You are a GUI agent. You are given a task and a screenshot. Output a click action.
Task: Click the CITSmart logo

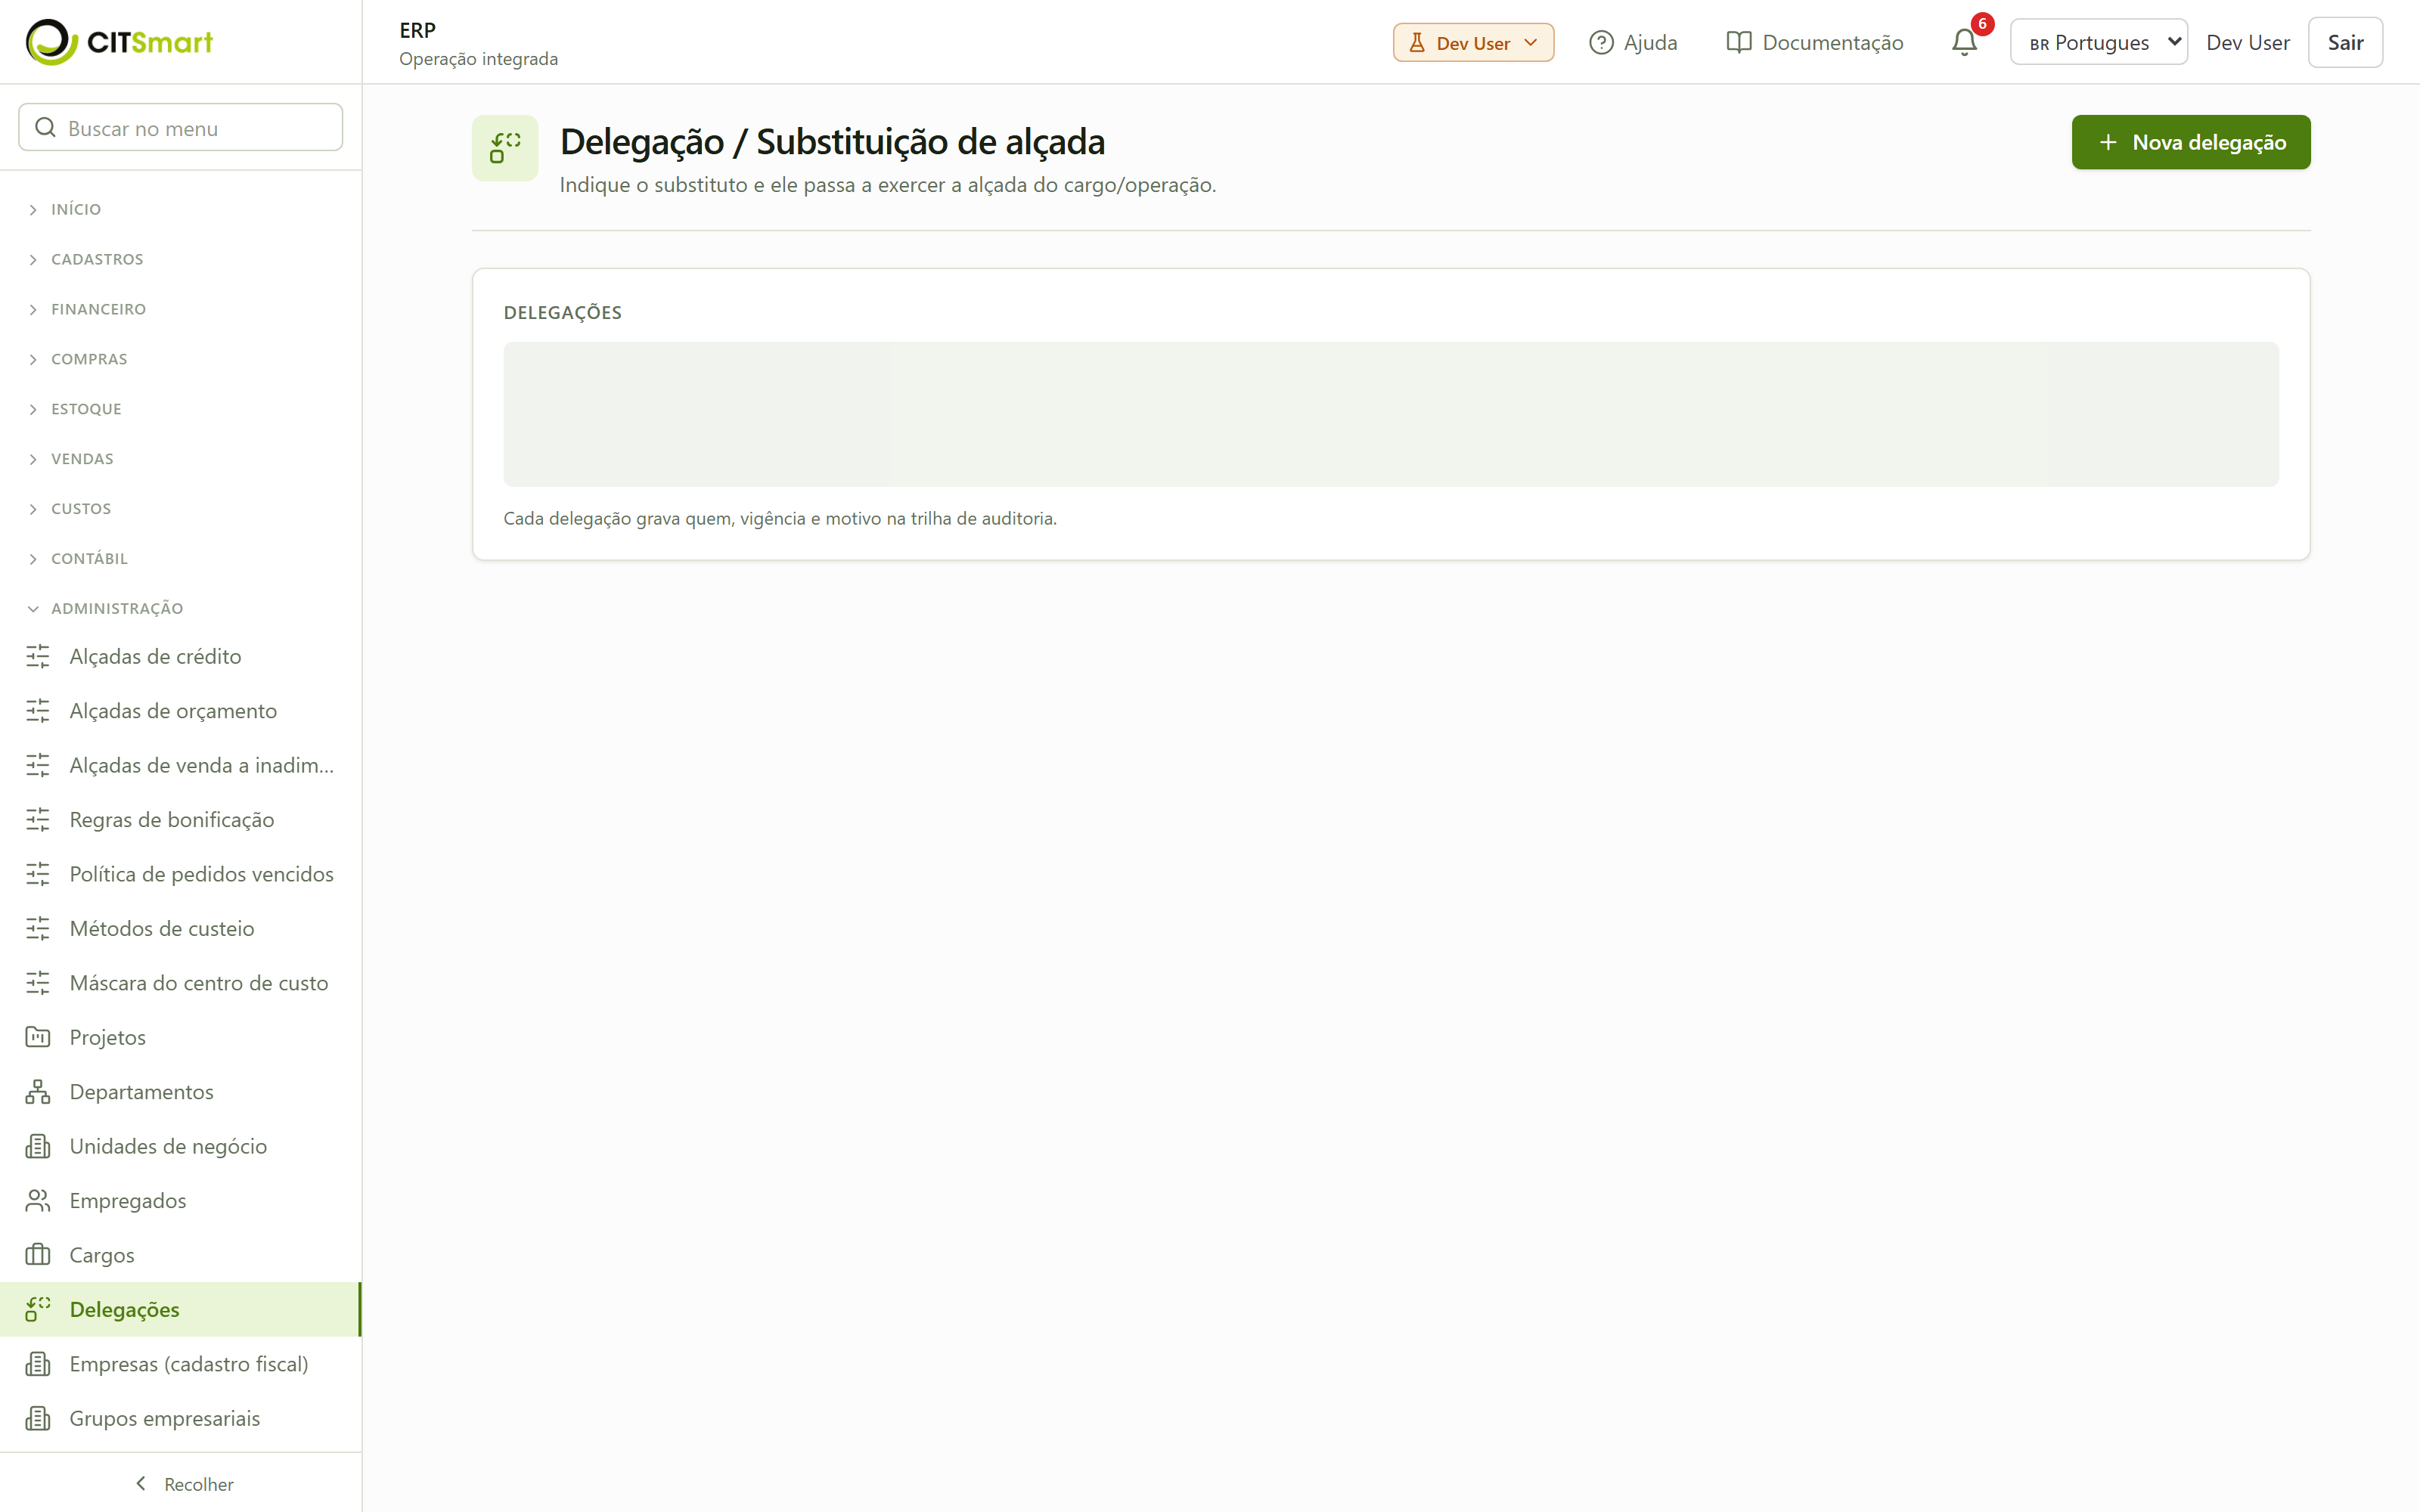pyautogui.click(x=119, y=42)
